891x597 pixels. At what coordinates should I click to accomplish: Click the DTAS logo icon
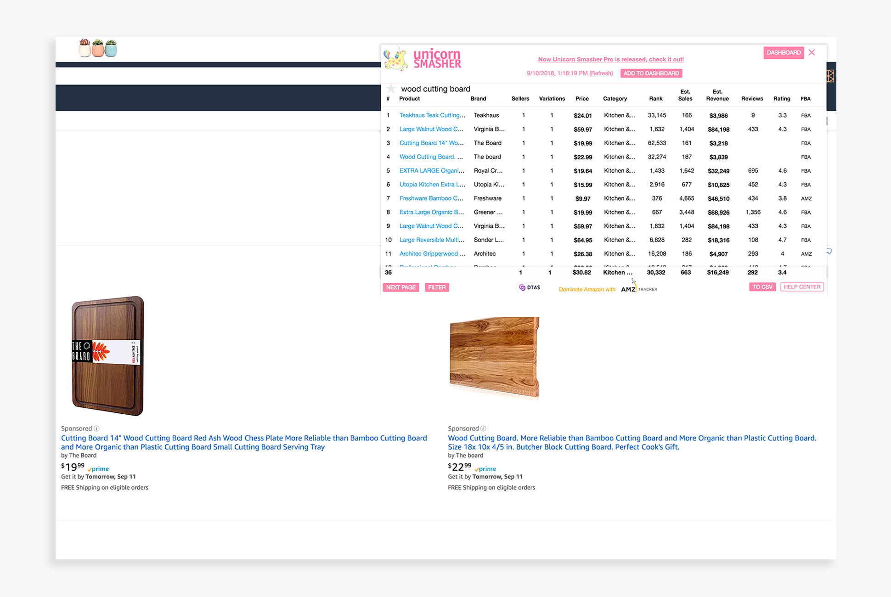(530, 287)
